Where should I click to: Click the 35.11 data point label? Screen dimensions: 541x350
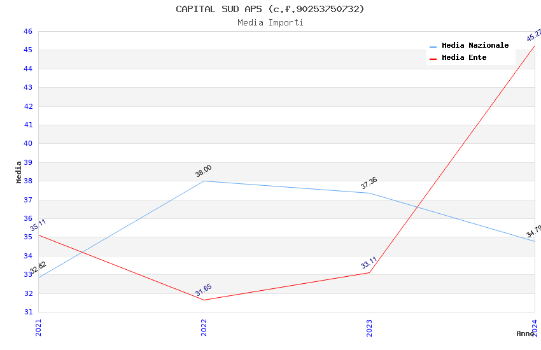click(38, 225)
